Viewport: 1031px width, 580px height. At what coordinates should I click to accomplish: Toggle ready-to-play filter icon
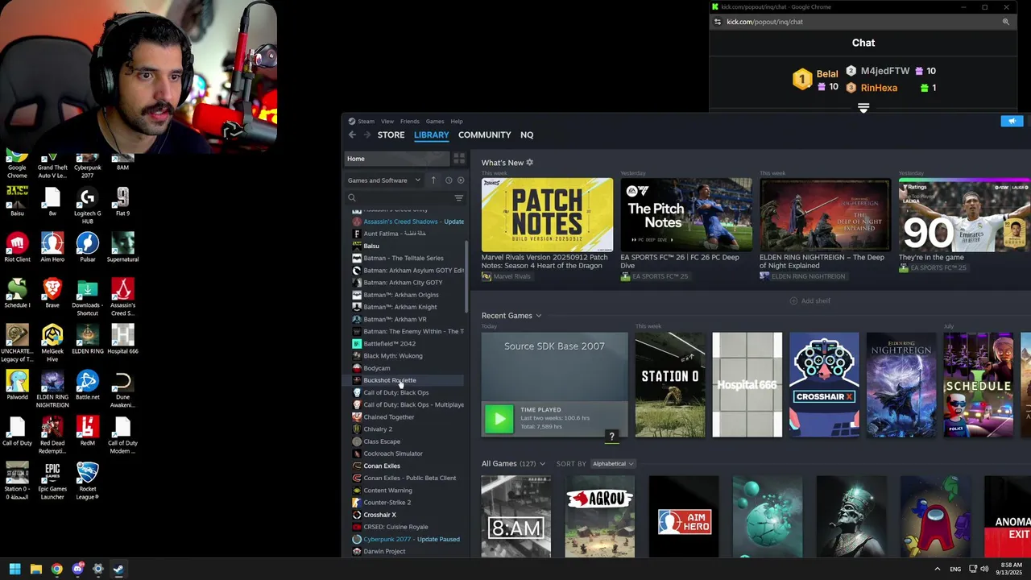pyautogui.click(x=461, y=180)
